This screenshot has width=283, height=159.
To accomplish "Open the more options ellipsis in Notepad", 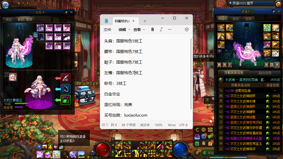I will click(170, 29).
